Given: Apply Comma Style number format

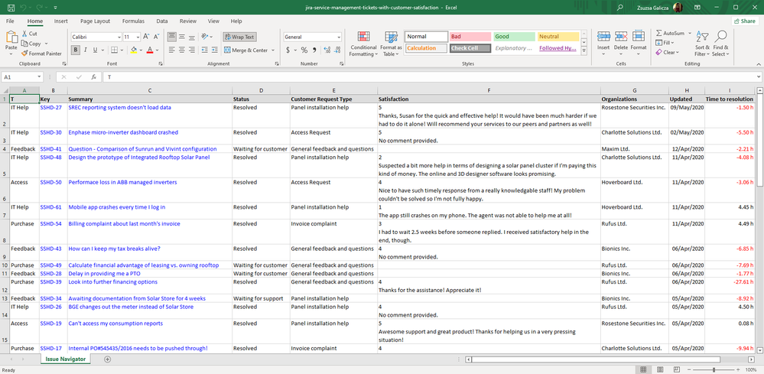Looking at the screenshot, I should tap(314, 50).
